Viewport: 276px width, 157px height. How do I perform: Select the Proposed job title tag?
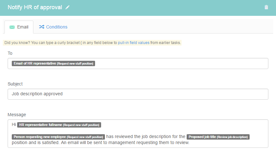pos(218,137)
